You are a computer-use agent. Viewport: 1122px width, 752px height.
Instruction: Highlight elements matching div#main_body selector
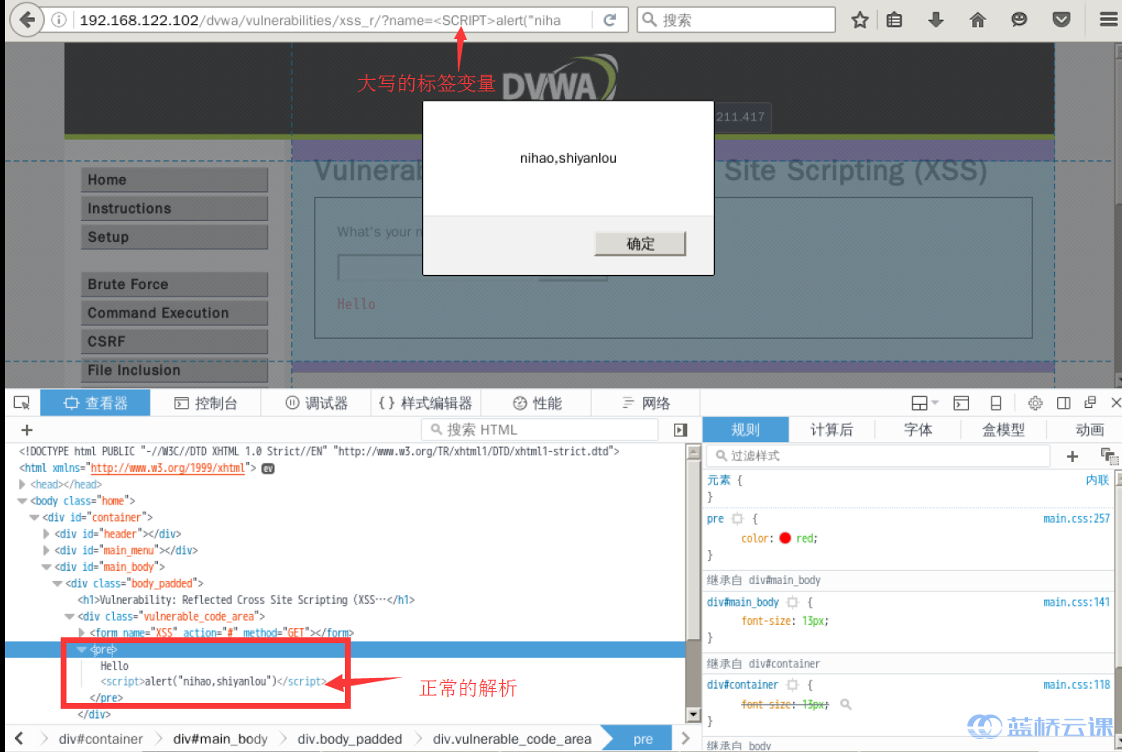(792, 602)
